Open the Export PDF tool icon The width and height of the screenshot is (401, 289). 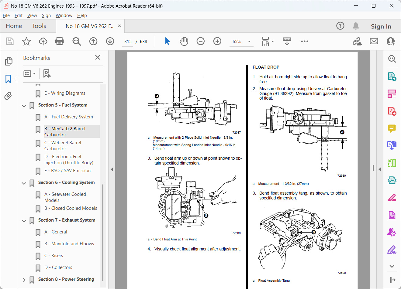click(392, 76)
